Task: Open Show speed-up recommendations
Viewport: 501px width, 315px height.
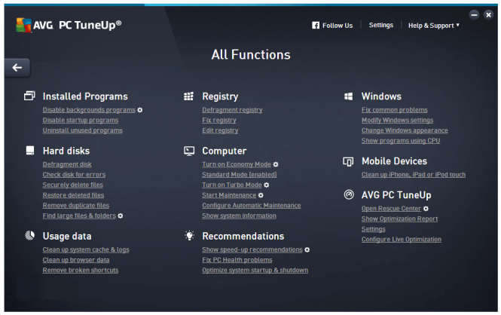Action: [252, 249]
